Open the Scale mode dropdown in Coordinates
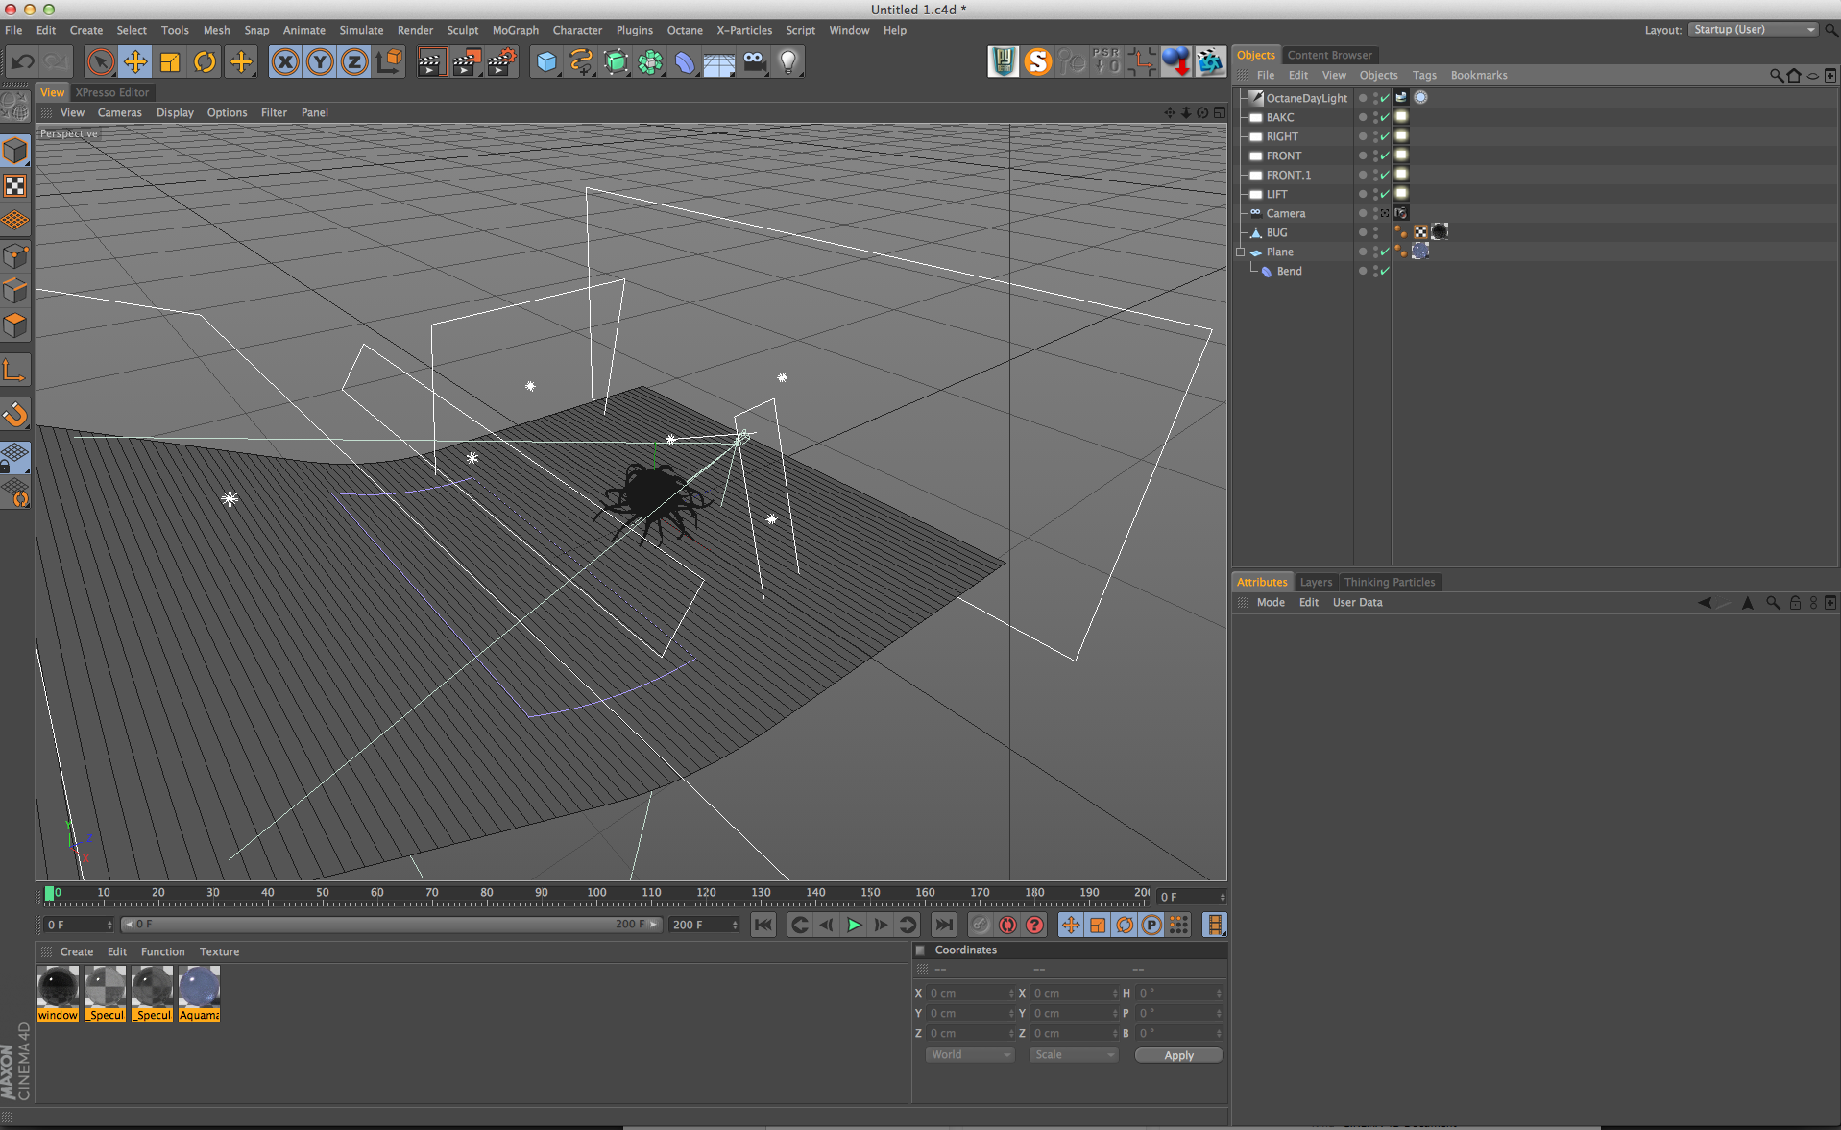Image resolution: width=1841 pixels, height=1130 pixels. [x=1074, y=1054]
